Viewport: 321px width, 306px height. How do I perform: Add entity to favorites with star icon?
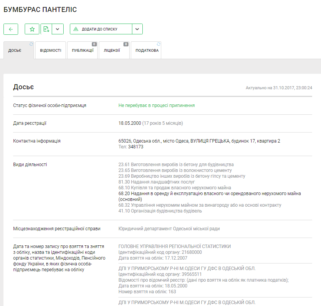32,29
